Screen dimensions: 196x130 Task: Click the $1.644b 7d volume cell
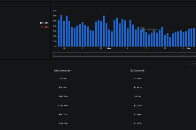tap(138, 114)
